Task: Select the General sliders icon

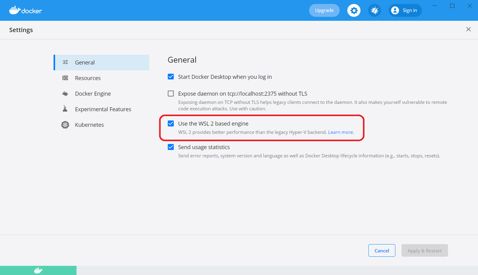Action: tap(66, 62)
